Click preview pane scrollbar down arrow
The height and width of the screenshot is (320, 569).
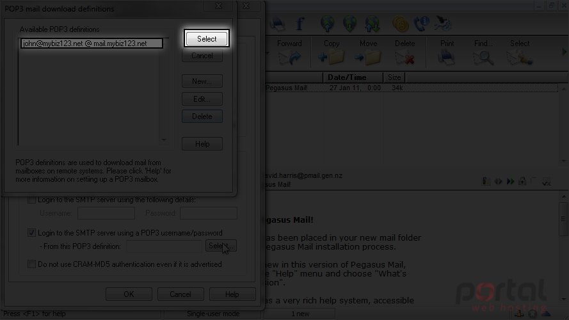tap(563, 300)
